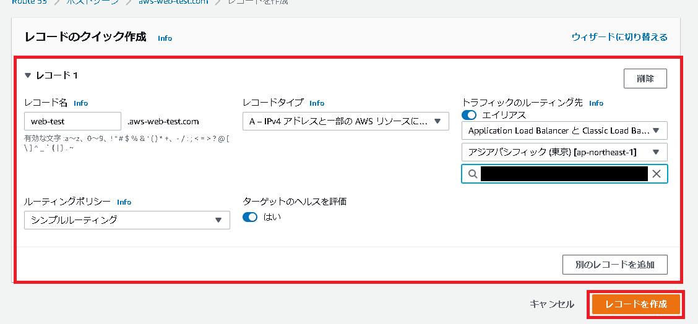Click the レコードを作成 button
The height and width of the screenshot is (324, 698).
coord(636,304)
